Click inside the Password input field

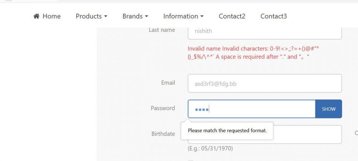[251, 109]
